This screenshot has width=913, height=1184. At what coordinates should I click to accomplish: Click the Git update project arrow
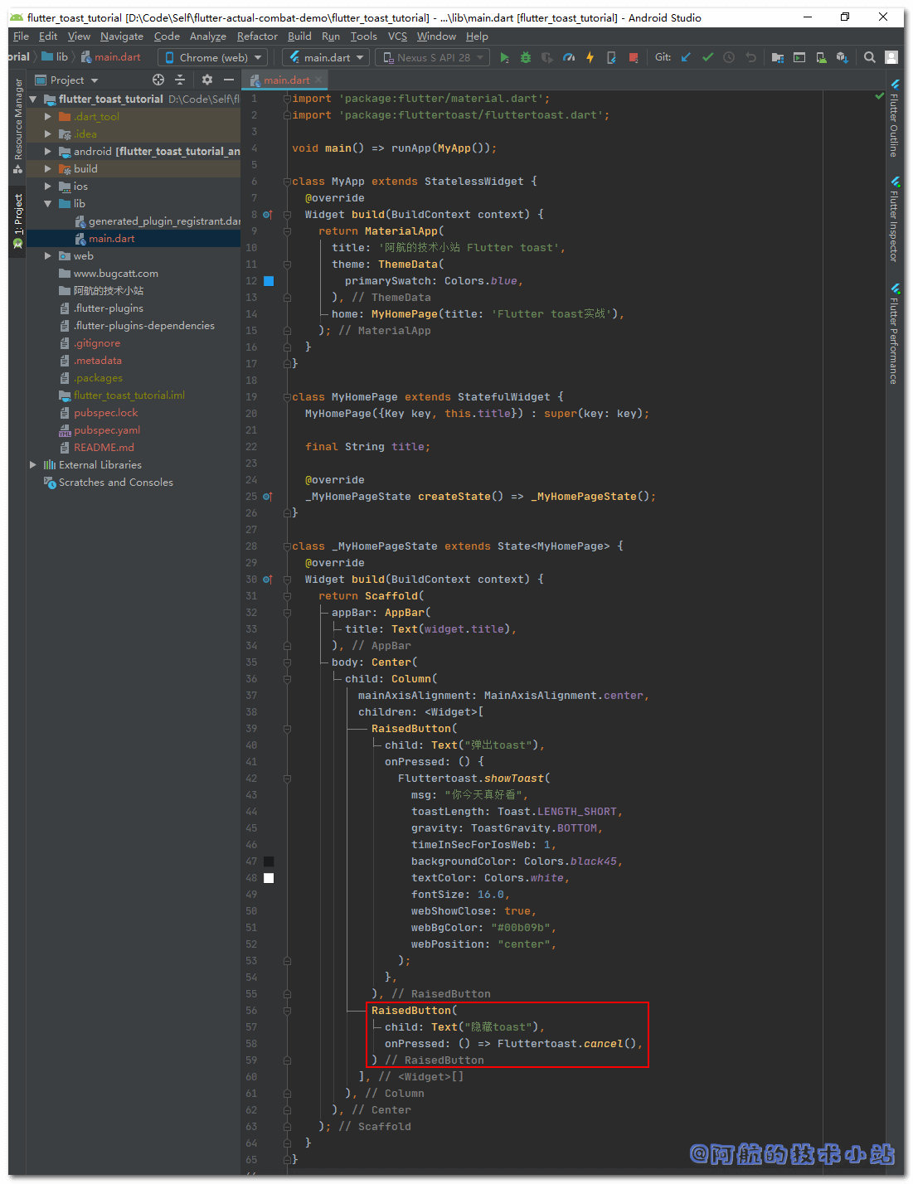click(686, 57)
